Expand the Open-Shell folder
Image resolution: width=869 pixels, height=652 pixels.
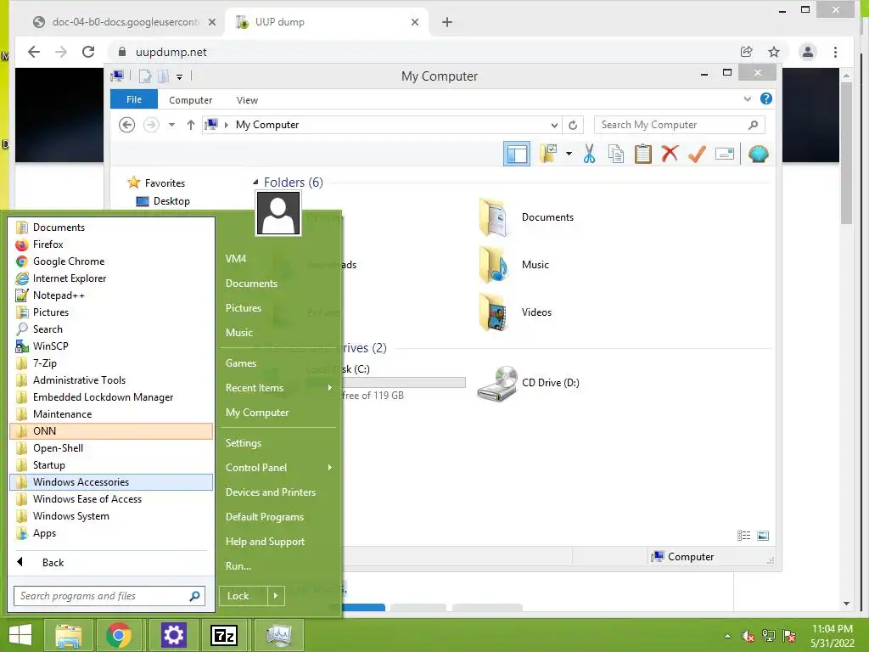coord(111,448)
